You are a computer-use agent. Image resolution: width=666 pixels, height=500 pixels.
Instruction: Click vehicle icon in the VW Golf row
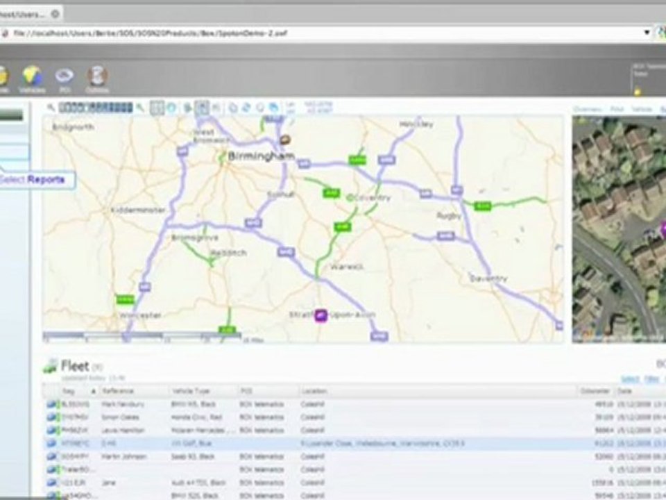point(52,444)
